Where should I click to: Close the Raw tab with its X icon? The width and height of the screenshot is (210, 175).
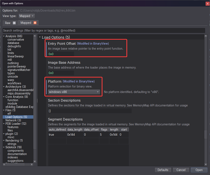click(14, 23)
